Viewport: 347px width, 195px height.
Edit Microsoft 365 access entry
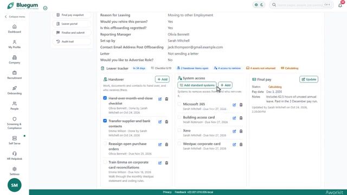click(234, 105)
